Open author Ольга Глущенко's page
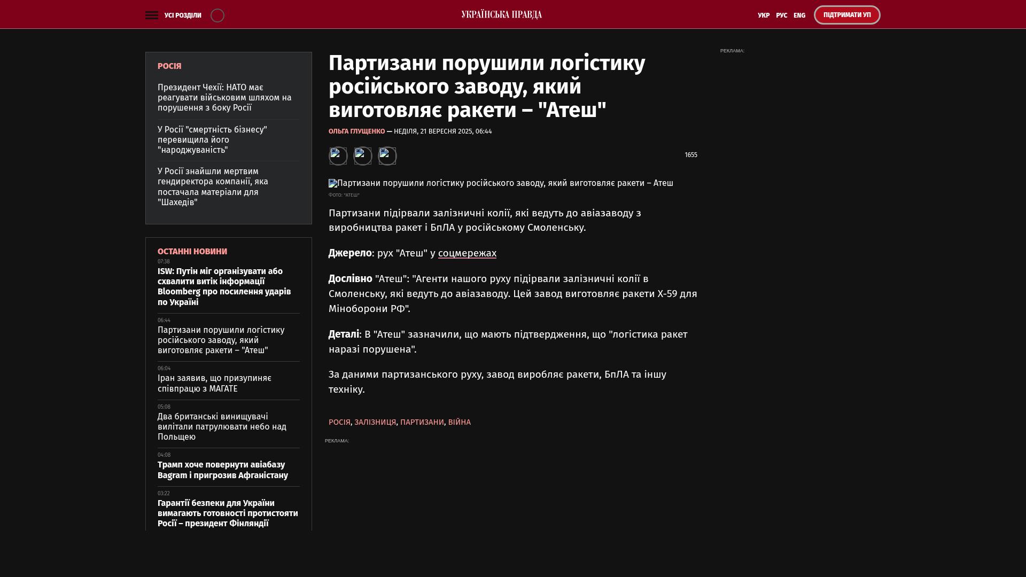Screen dimensions: 1026x577 (356, 131)
